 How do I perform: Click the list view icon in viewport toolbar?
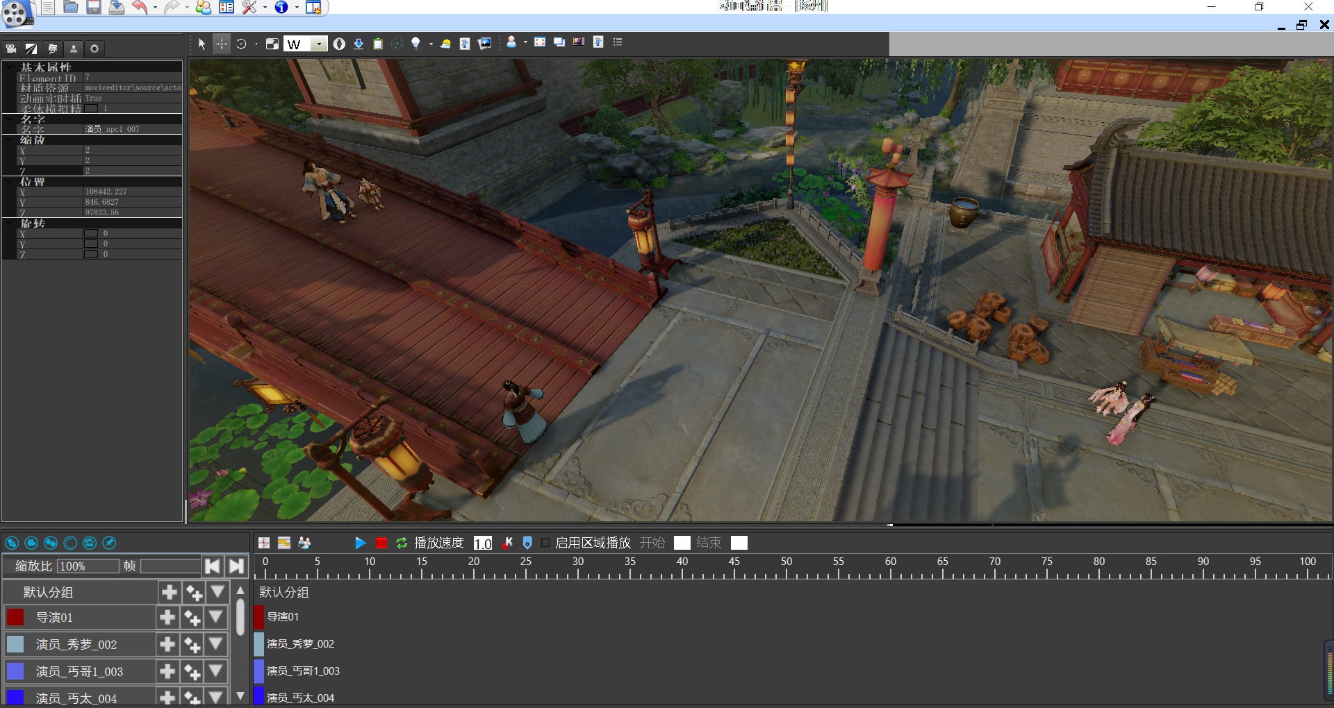(618, 42)
